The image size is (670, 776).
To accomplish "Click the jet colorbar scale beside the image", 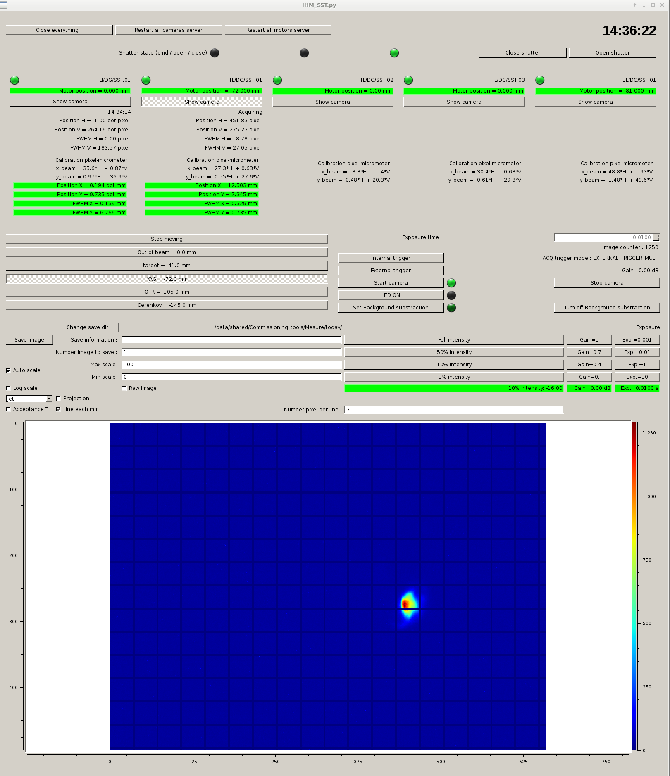I will 634,586.
